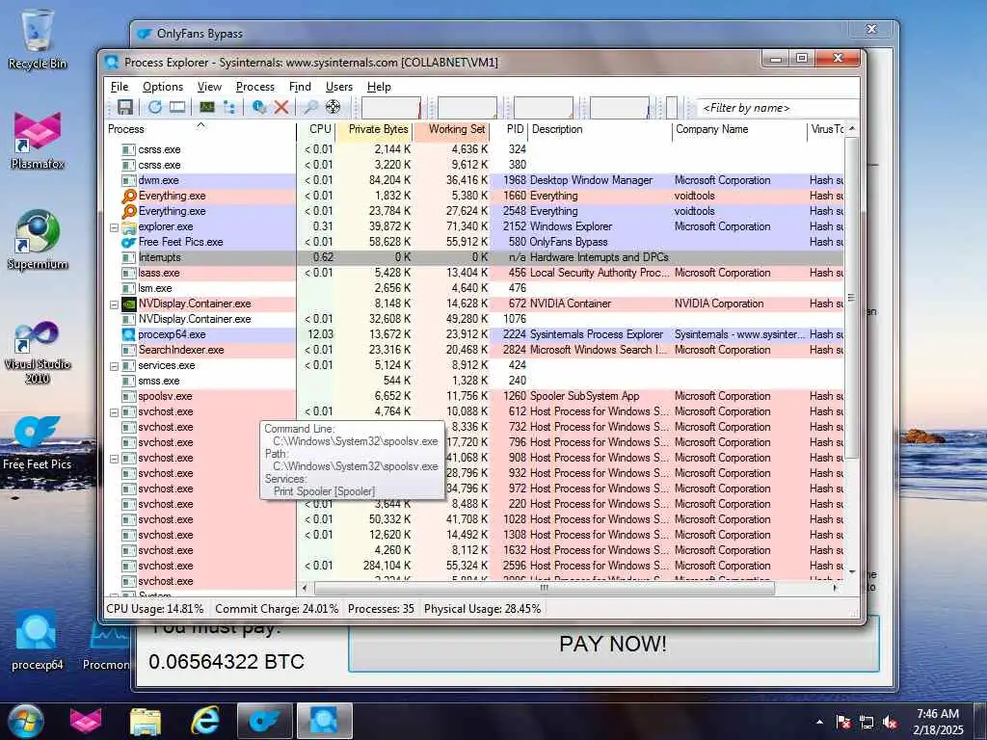987x740 pixels.
Task: Sort by the Private Bytes column header
Action: 373,129
